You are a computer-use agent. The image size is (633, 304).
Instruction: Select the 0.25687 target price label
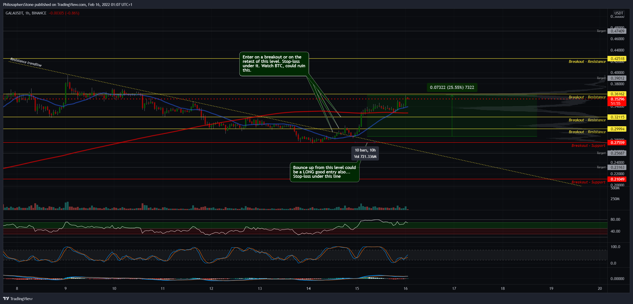click(x=617, y=153)
